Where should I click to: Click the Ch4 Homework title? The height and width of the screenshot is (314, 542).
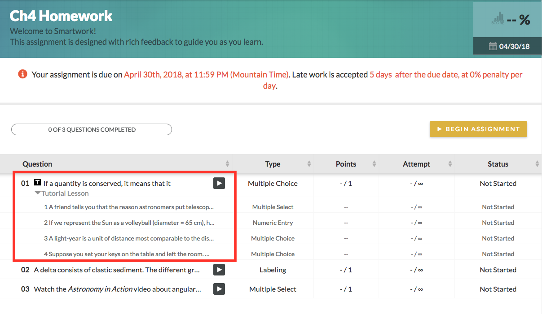[x=61, y=16]
